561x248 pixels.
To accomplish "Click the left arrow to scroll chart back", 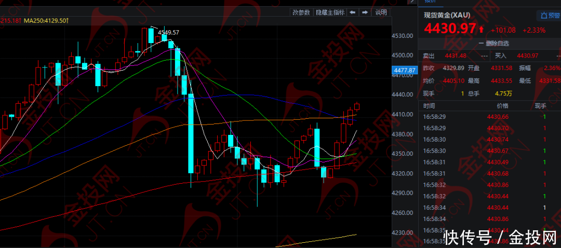I will (x=353, y=12).
